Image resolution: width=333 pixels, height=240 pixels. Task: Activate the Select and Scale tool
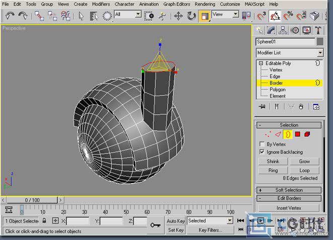[x=205, y=16]
